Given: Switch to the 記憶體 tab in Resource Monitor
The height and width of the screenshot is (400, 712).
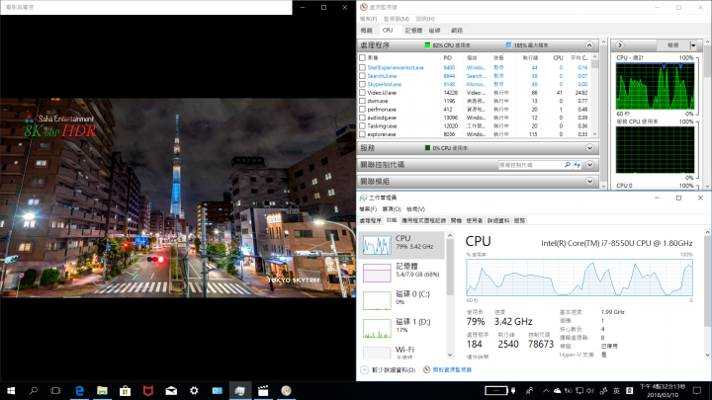Looking at the screenshot, I should (x=413, y=31).
